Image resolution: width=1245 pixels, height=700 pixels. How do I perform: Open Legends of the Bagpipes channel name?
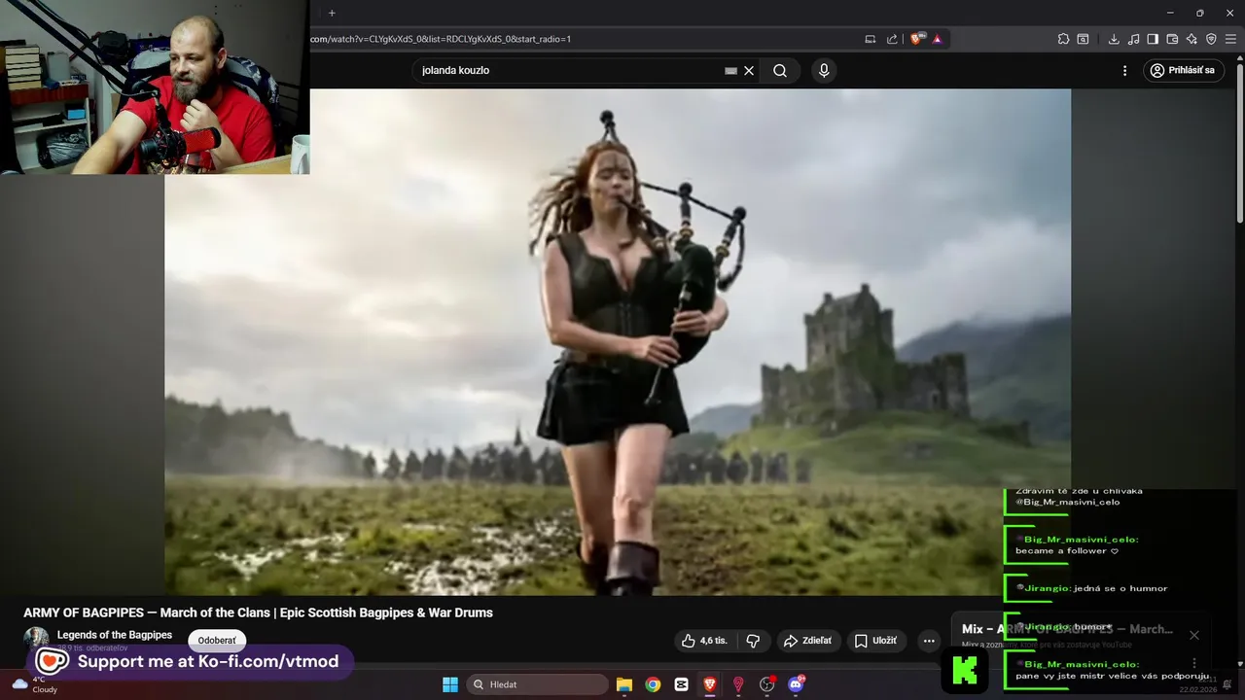tap(115, 635)
